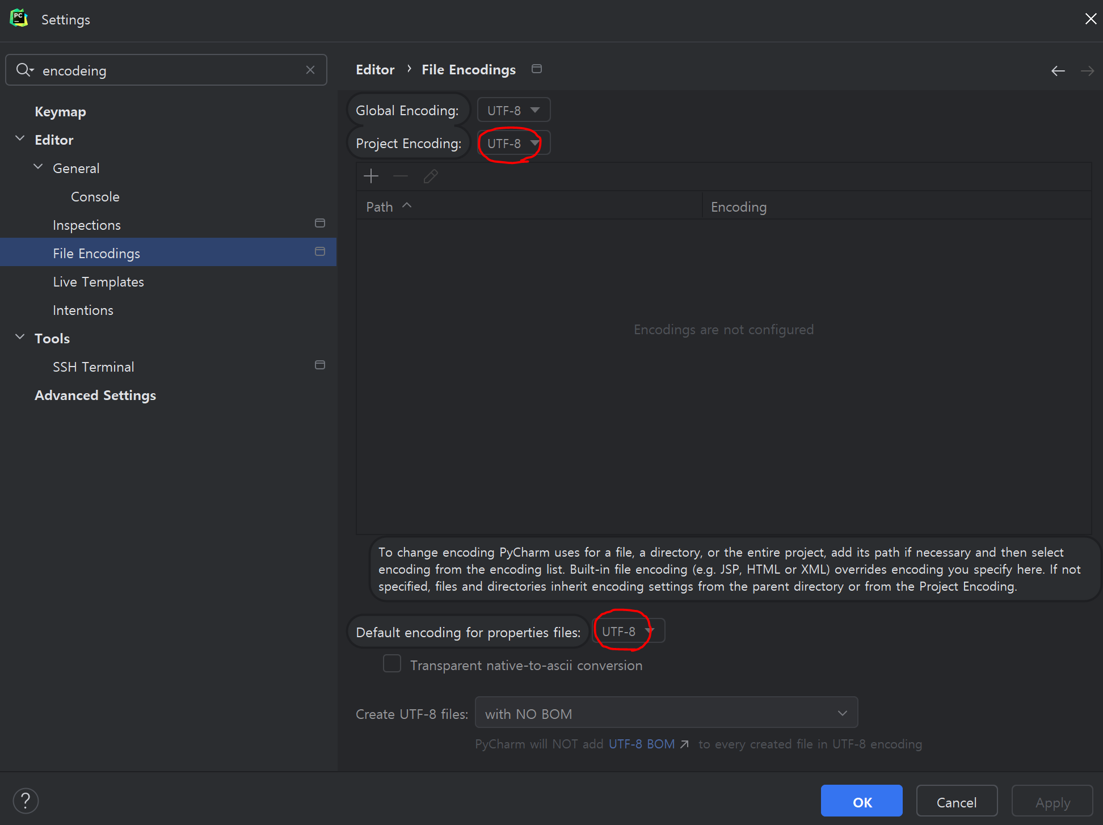The height and width of the screenshot is (825, 1103).
Task: Open the Inspections settings page
Action: (x=87, y=225)
